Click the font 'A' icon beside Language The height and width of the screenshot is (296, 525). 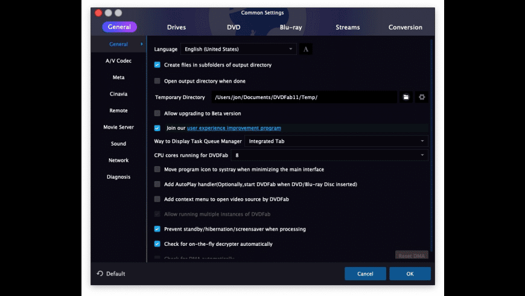click(306, 49)
